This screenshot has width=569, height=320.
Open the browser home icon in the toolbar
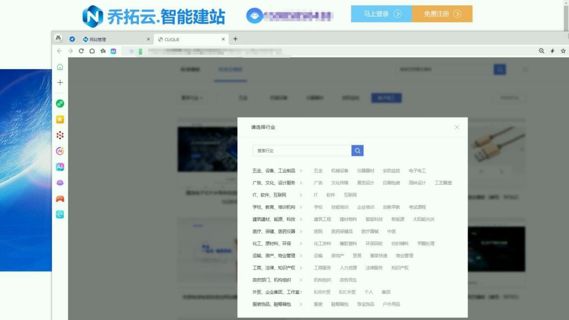click(x=92, y=51)
